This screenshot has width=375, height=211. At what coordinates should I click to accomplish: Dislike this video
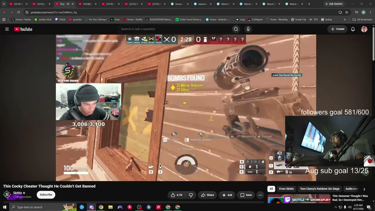coord(191,195)
